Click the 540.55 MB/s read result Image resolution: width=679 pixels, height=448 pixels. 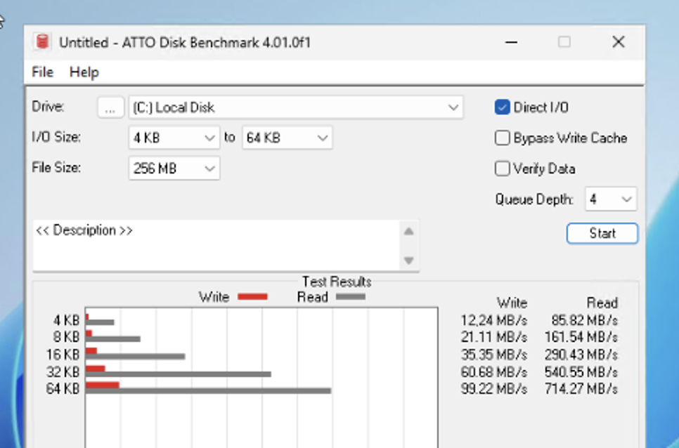point(581,372)
